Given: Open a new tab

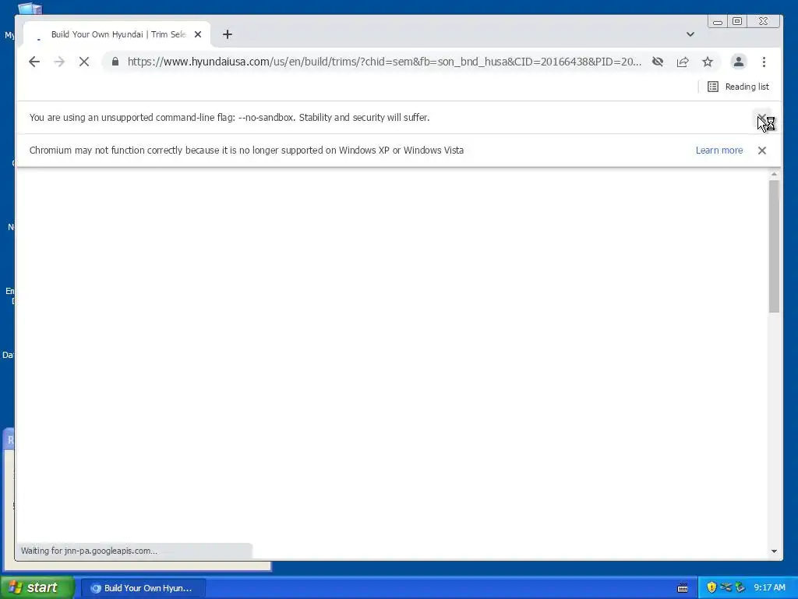Looking at the screenshot, I should coord(228,34).
